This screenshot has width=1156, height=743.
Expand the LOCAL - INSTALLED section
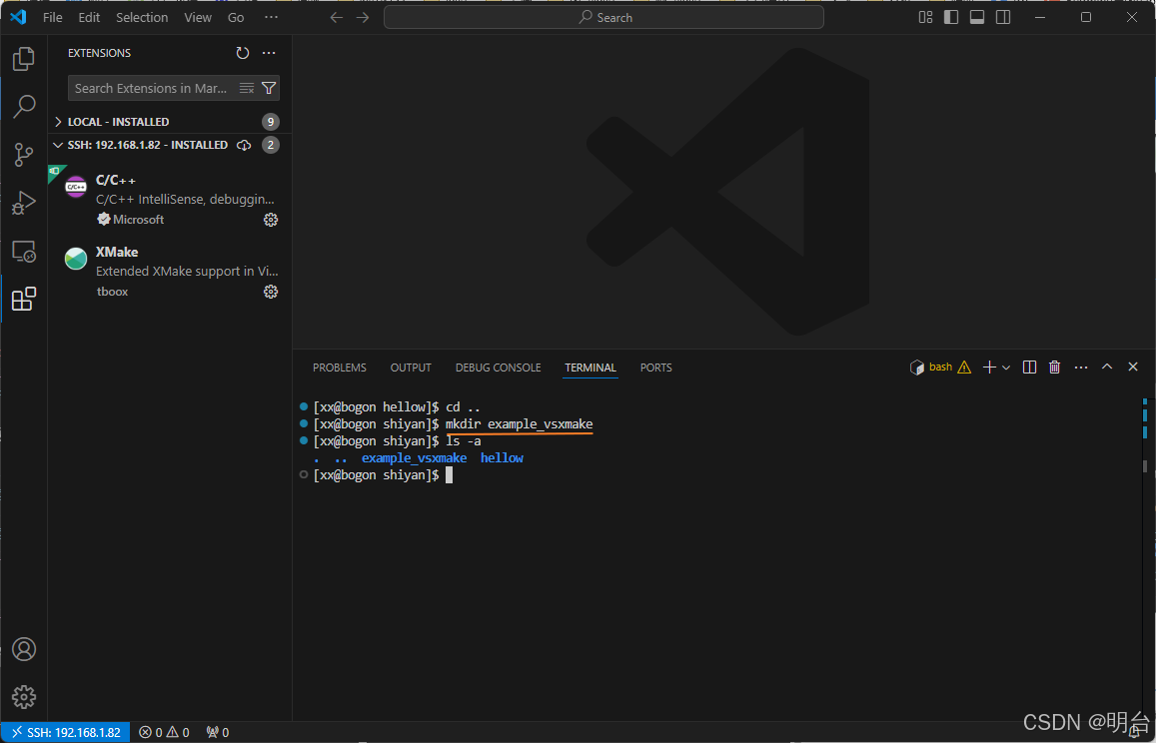[x=170, y=122]
